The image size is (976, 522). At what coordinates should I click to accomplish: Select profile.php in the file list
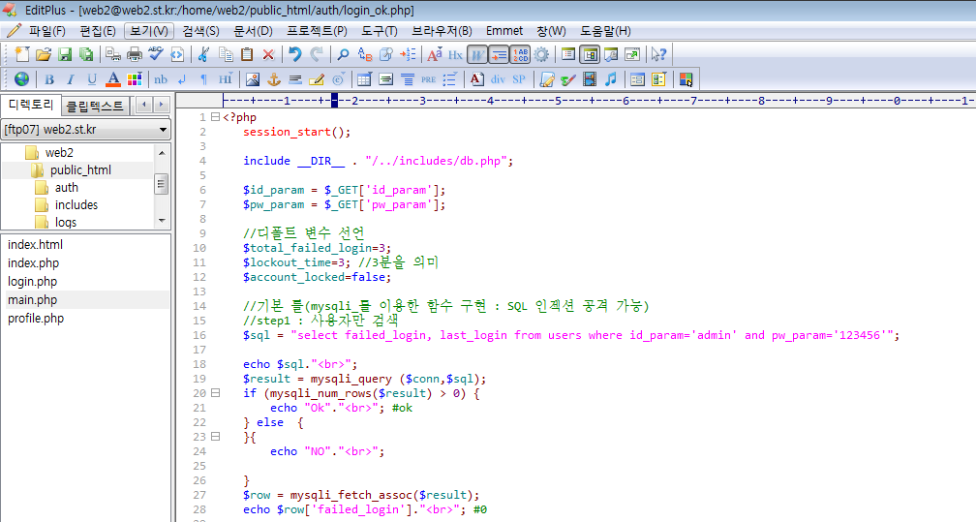tap(36, 319)
